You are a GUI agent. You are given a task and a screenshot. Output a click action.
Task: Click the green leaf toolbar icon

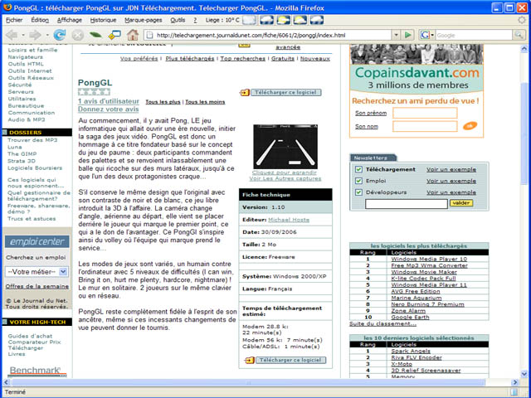click(95, 35)
